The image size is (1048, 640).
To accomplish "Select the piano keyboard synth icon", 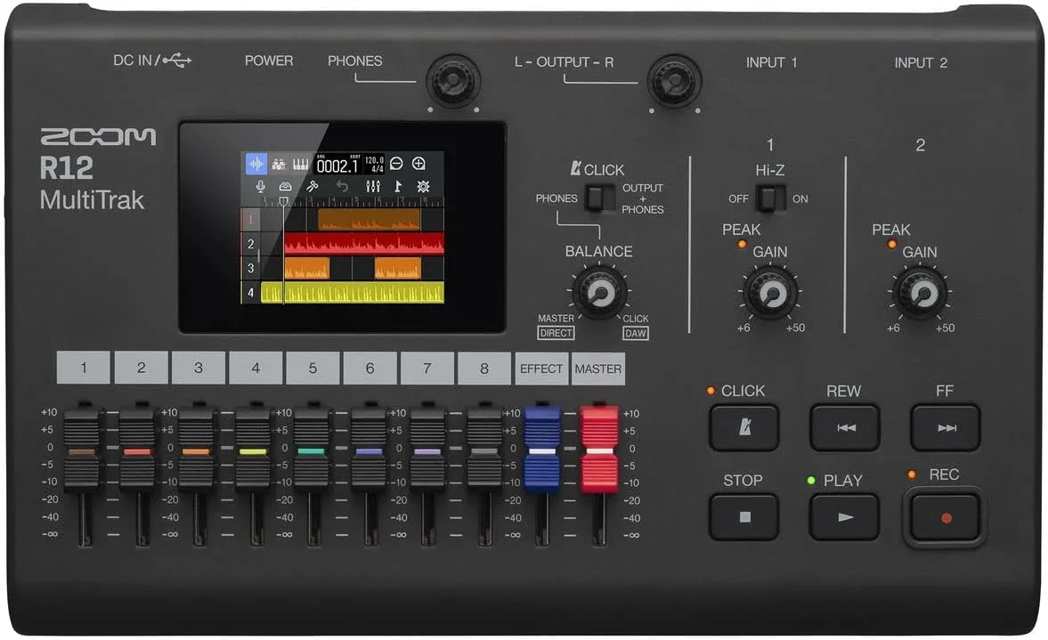I will coord(301,164).
